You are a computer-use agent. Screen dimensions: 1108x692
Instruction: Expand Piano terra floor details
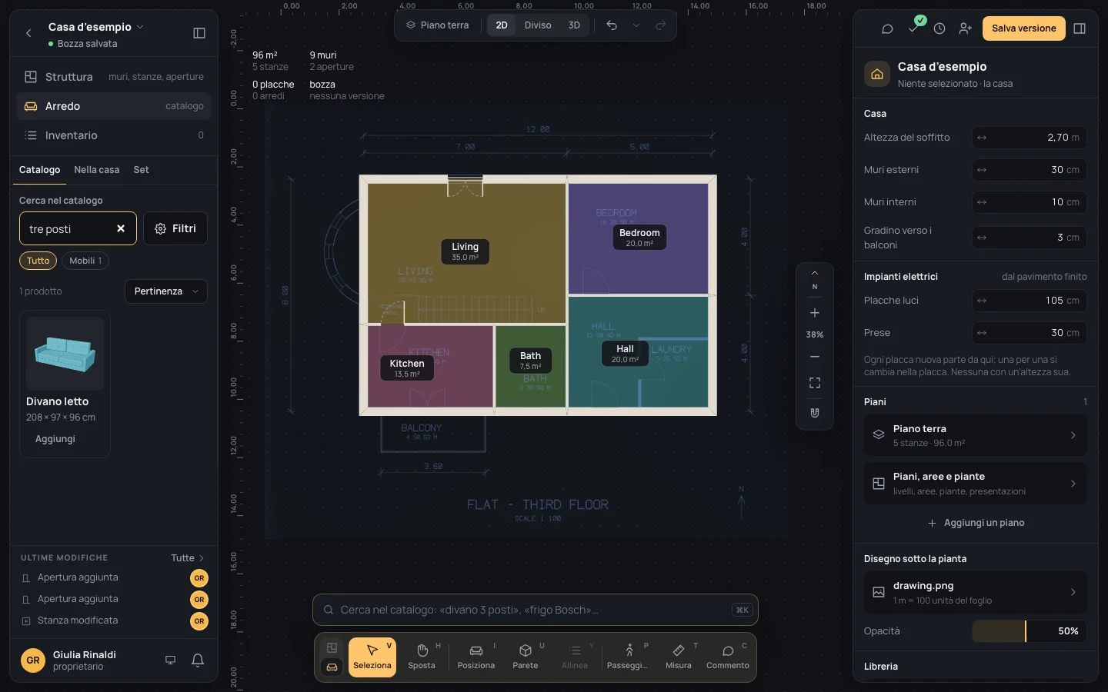(x=976, y=435)
